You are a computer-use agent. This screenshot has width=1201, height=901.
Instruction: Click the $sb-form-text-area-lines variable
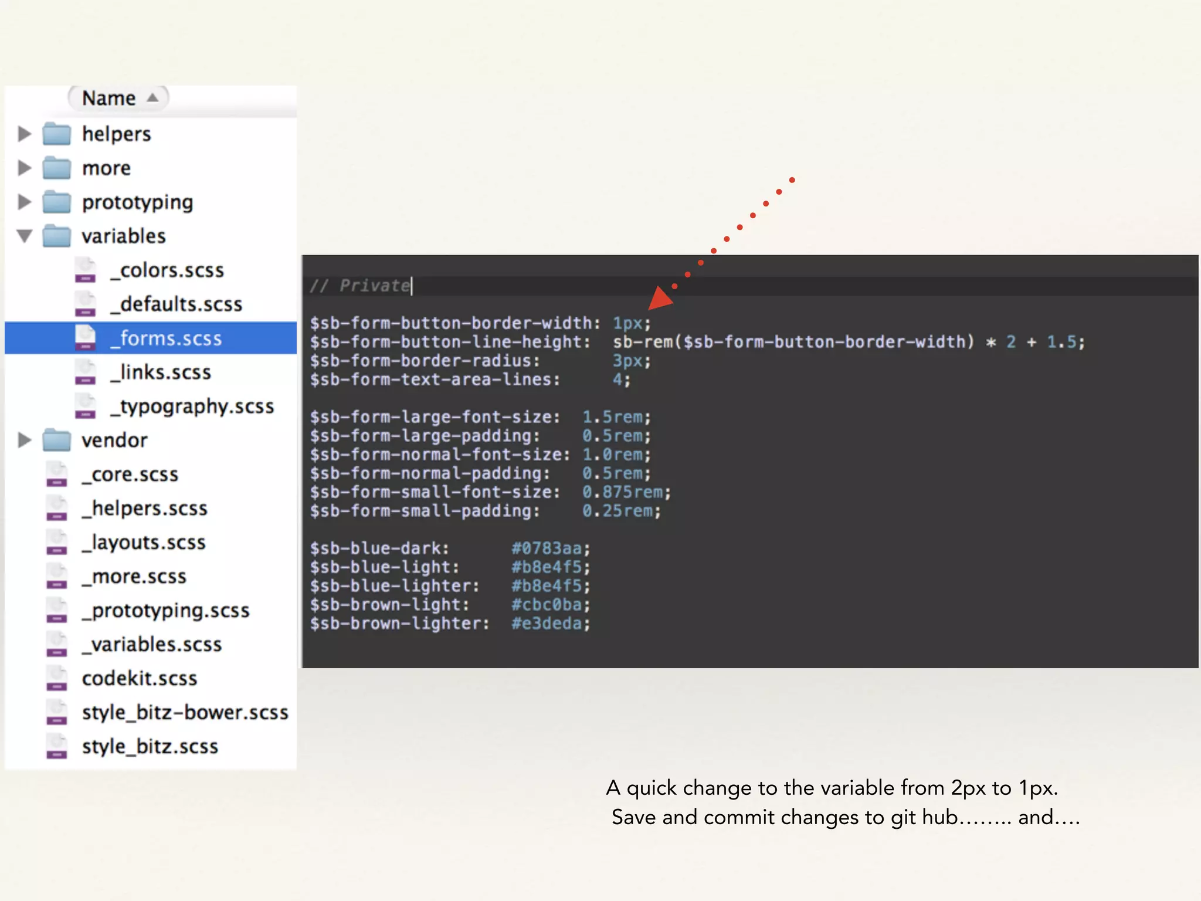435,380
